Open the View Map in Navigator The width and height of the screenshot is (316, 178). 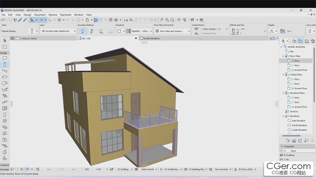point(301,41)
